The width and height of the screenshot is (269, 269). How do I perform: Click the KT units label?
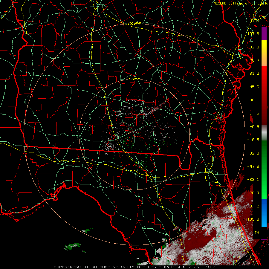[255, 21]
